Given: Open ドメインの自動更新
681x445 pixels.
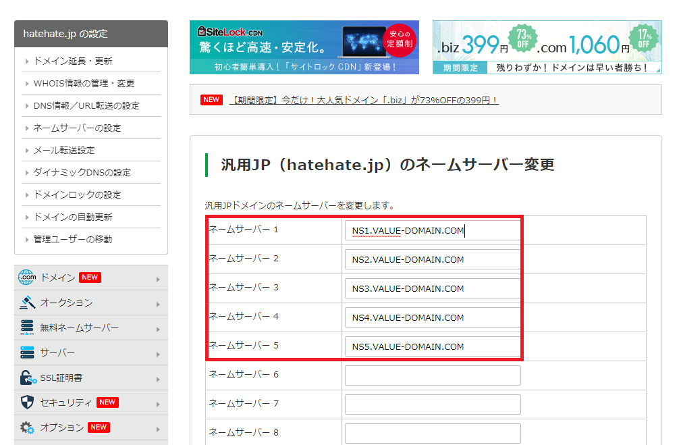Looking at the screenshot, I should (73, 217).
